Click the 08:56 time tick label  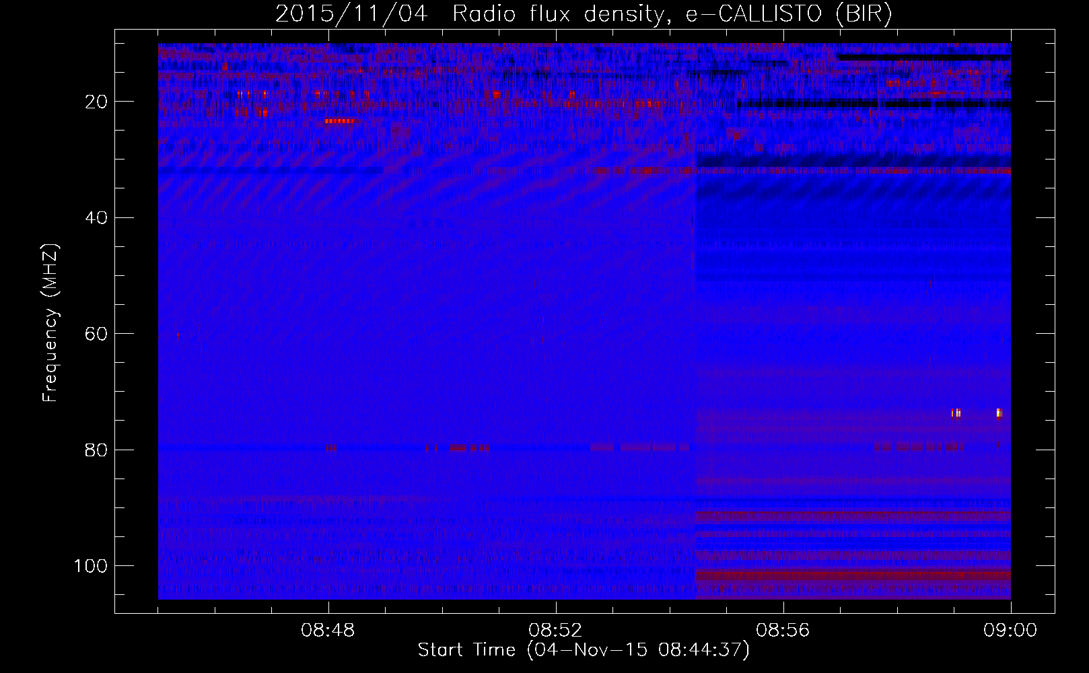point(783,631)
